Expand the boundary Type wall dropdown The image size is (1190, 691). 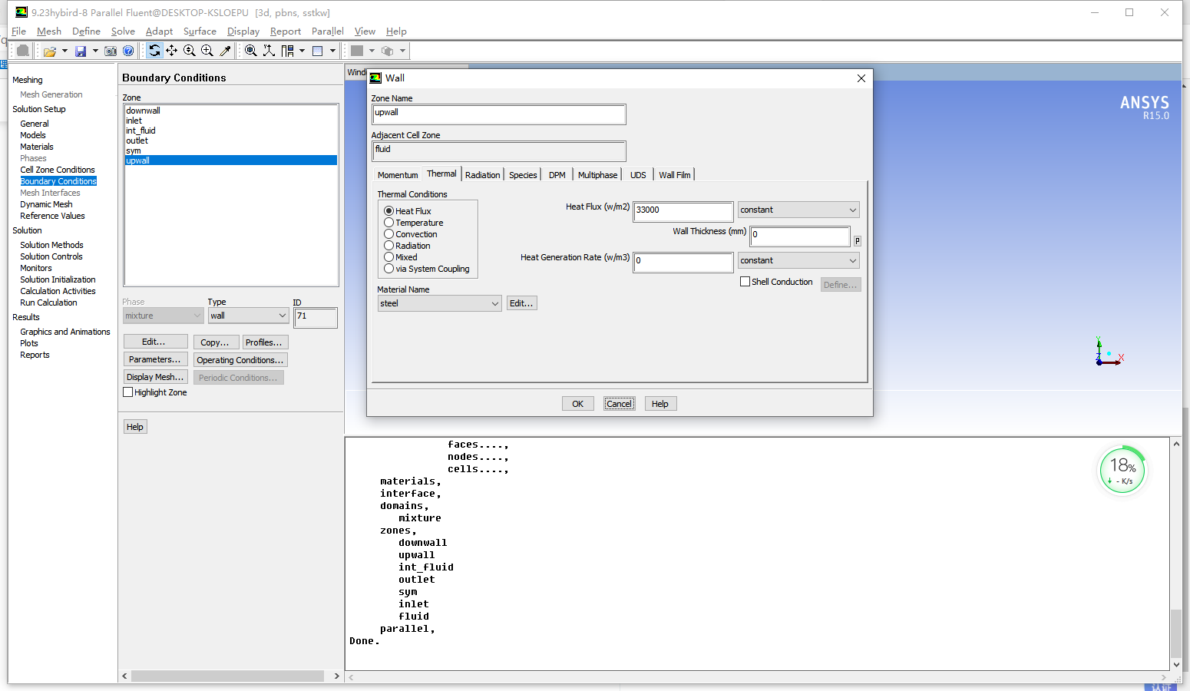(x=248, y=316)
